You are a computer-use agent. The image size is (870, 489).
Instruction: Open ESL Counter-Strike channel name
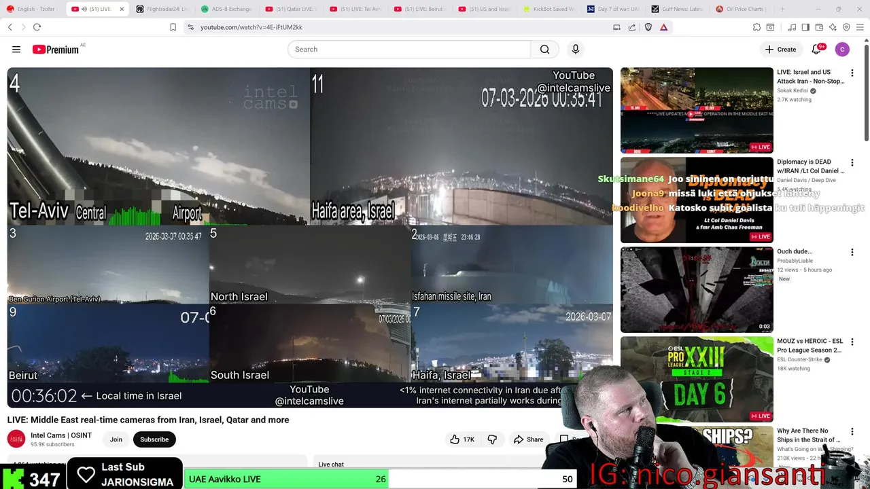point(800,359)
